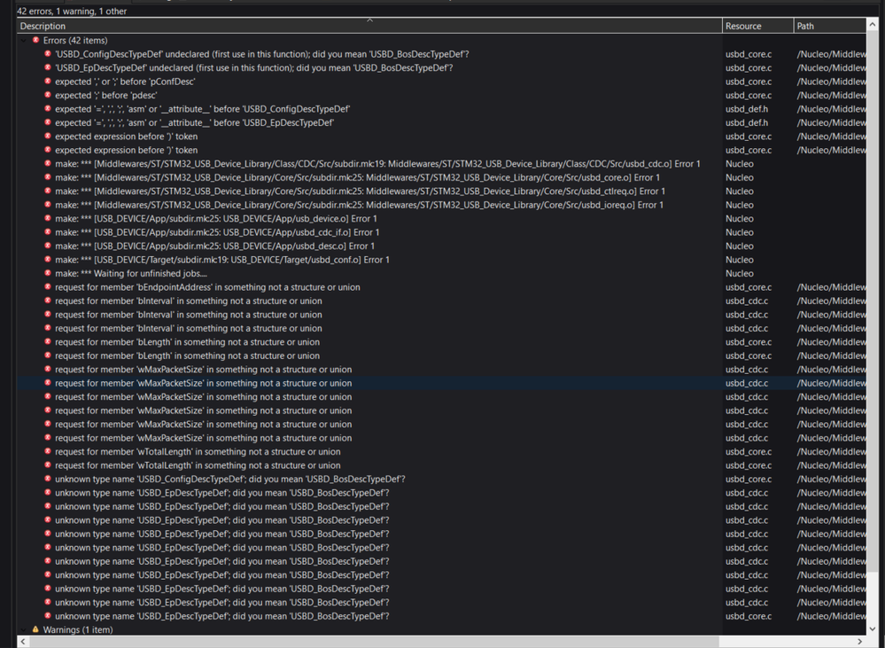The height and width of the screenshot is (648, 885).
Task: Click error icon beside expected ';' before 'pdesc'
Action: (x=48, y=95)
